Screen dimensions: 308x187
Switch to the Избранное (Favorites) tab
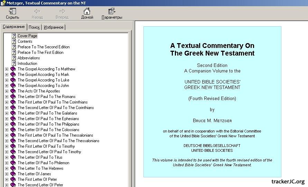(x=53, y=27)
